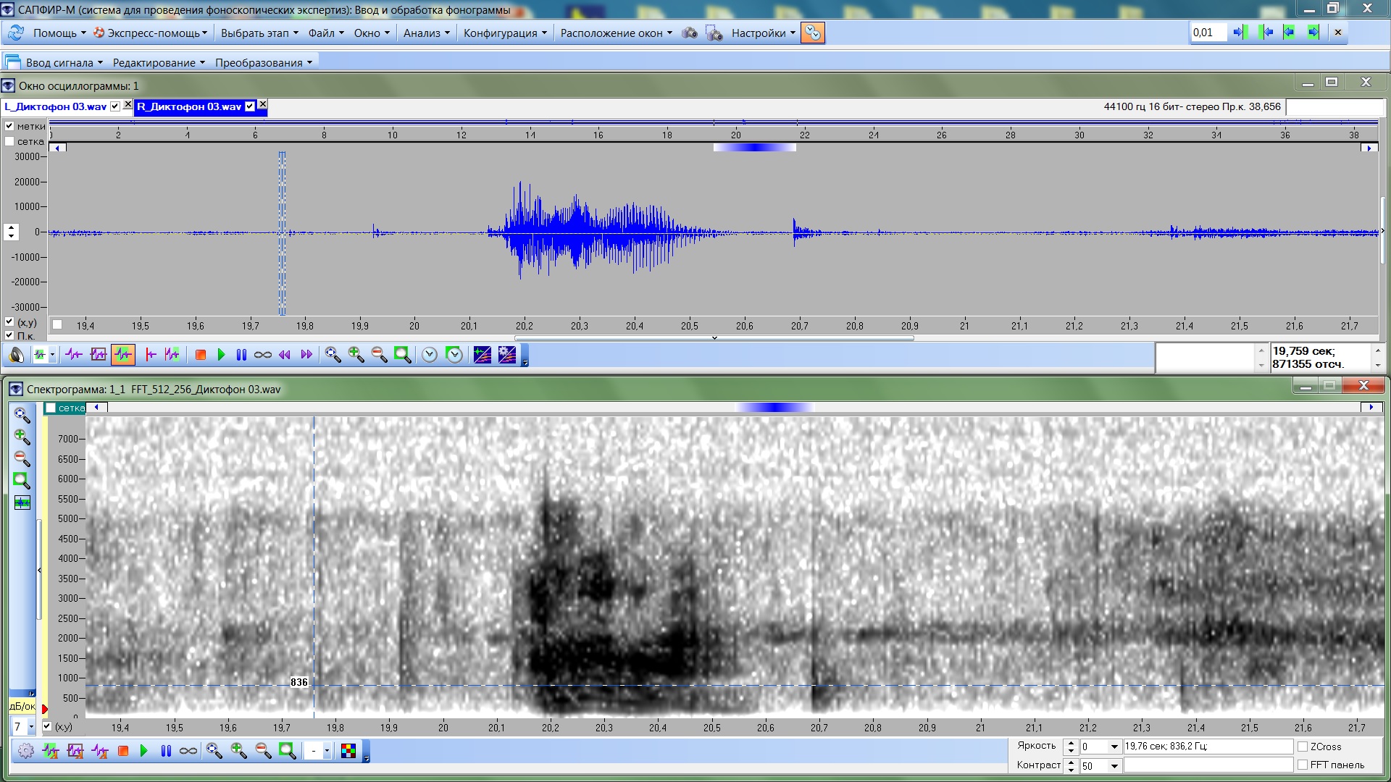Screen dimensions: 1391x782
Task: Pause playback in oscillogram toolbar
Action: (x=241, y=355)
